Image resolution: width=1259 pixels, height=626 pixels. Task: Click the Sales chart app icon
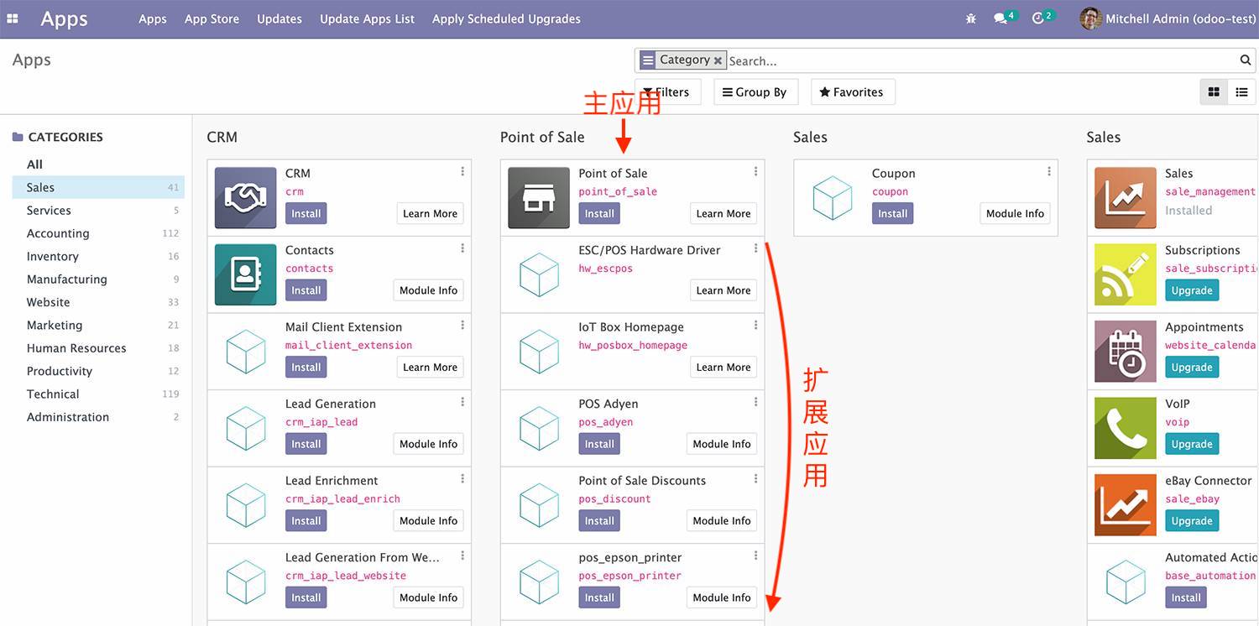point(1125,198)
